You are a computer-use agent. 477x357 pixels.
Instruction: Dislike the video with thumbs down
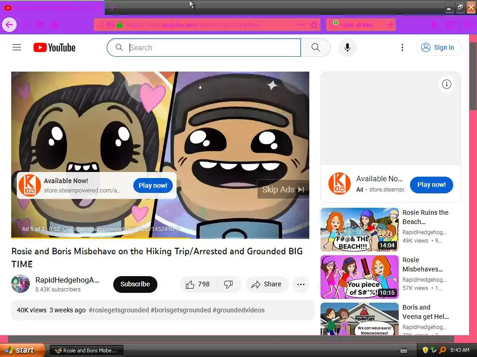tap(228, 284)
